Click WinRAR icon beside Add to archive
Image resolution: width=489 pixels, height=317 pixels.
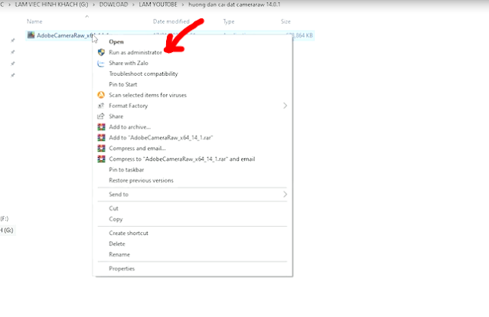click(x=101, y=127)
